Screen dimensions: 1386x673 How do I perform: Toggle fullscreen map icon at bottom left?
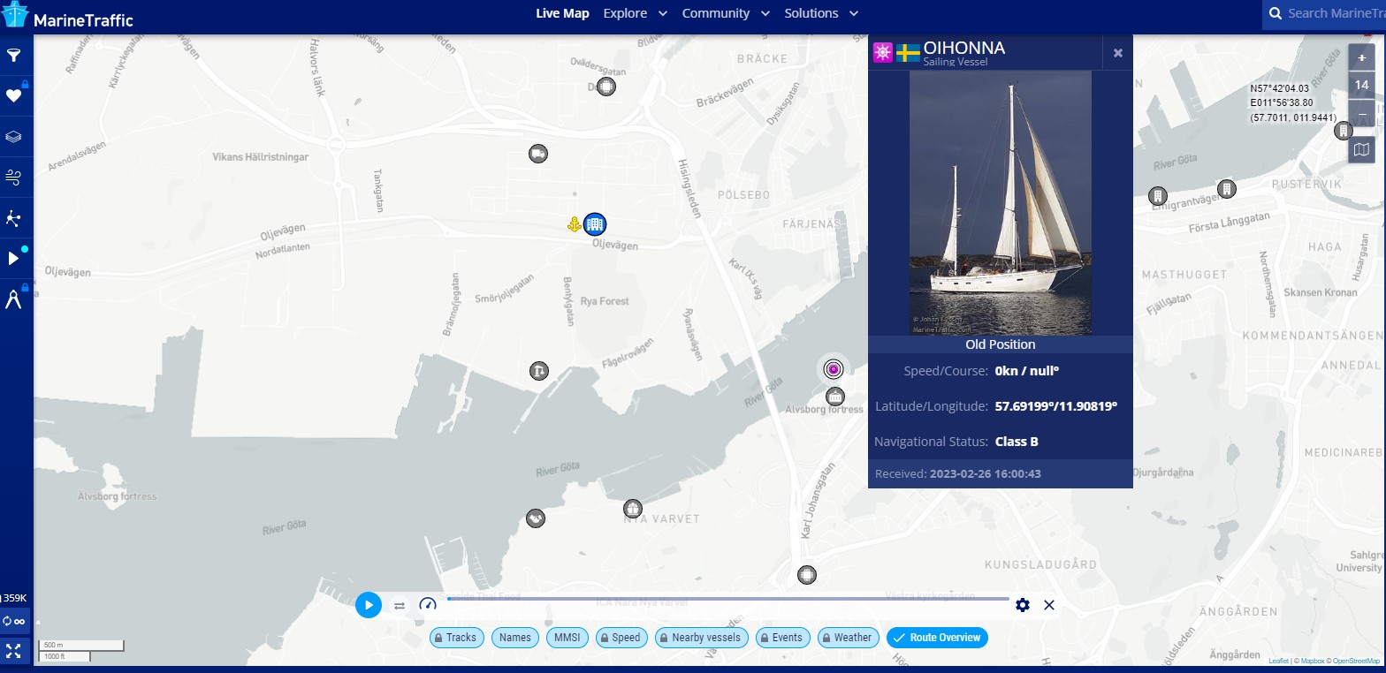click(14, 652)
